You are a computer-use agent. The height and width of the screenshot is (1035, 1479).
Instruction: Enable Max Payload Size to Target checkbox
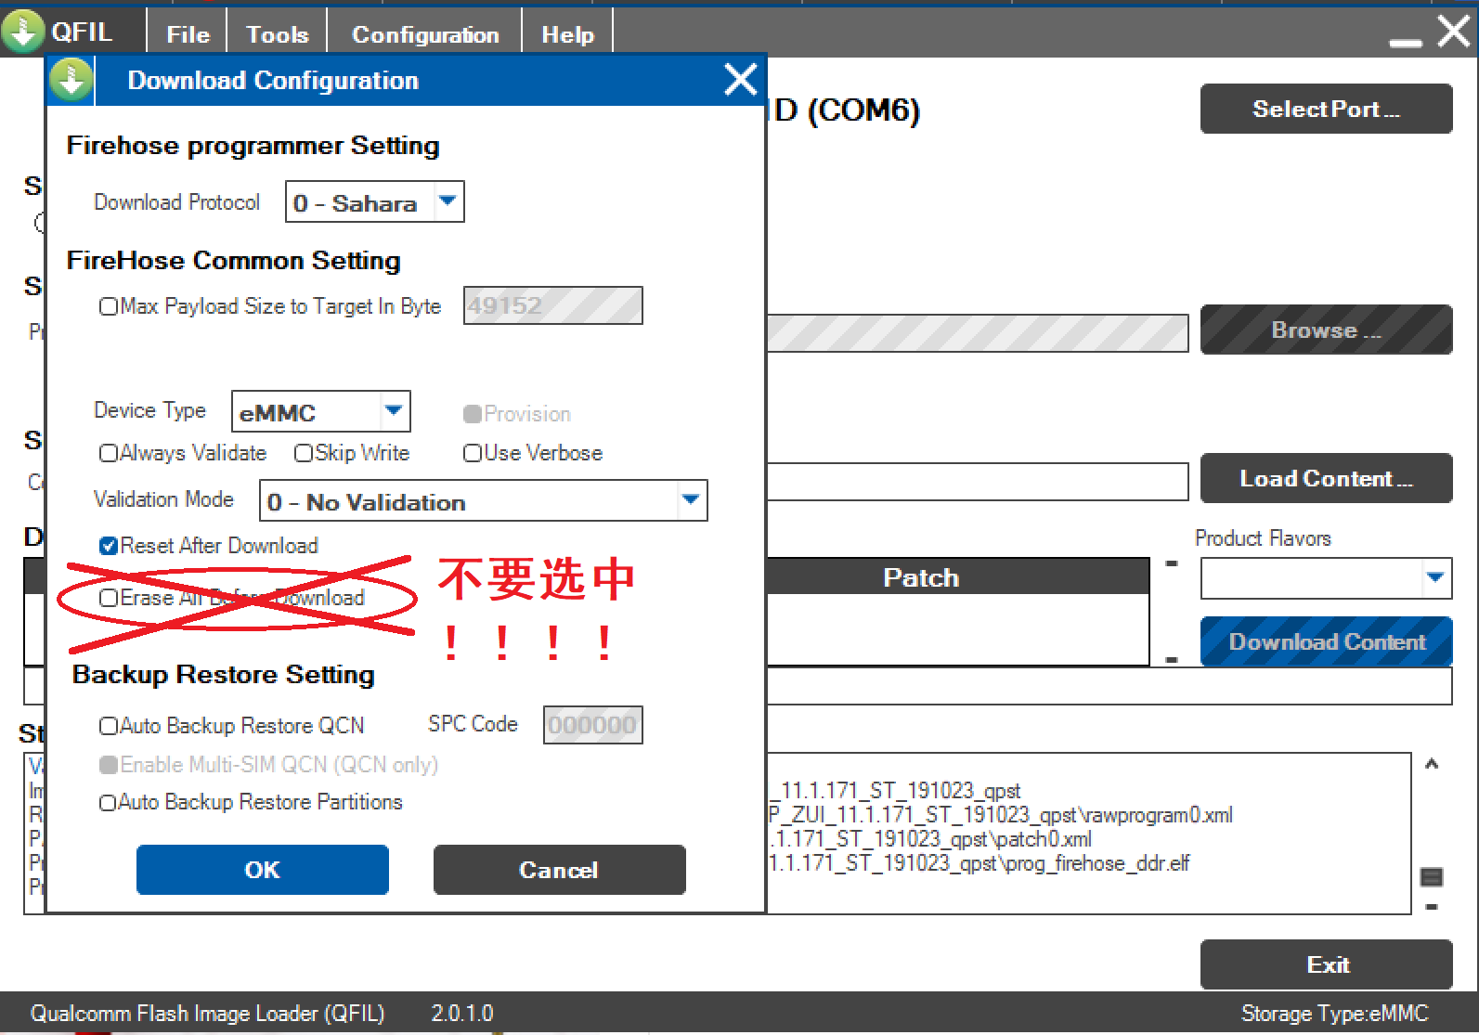(x=109, y=306)
